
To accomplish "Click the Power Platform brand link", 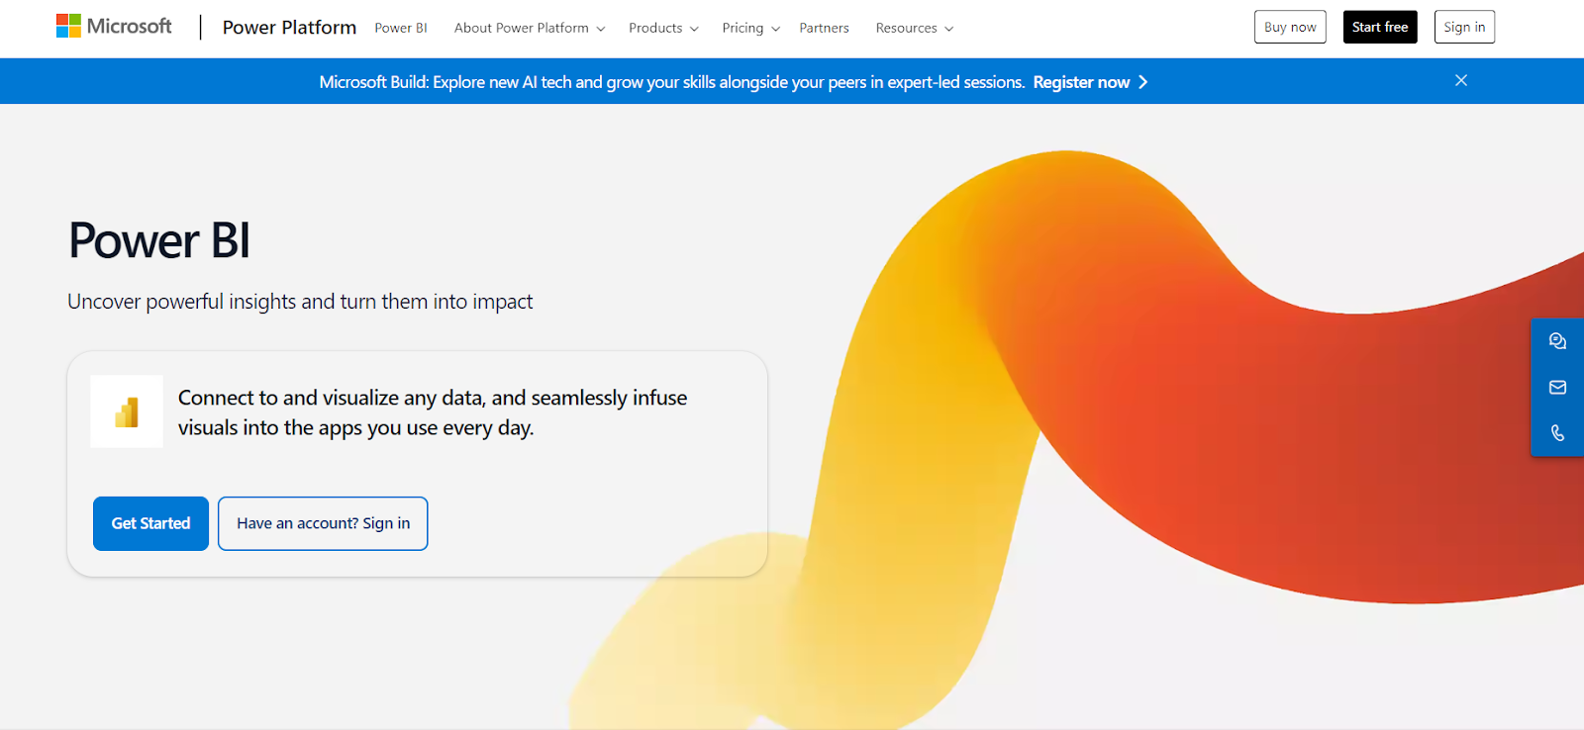I will [289, 28].
